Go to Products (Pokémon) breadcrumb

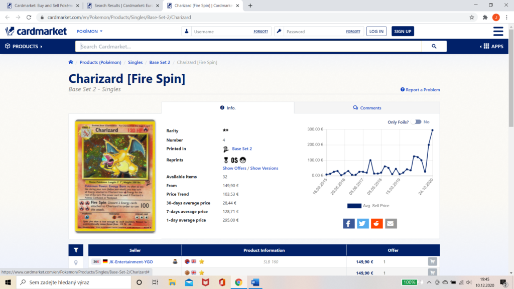coord(100,62)
